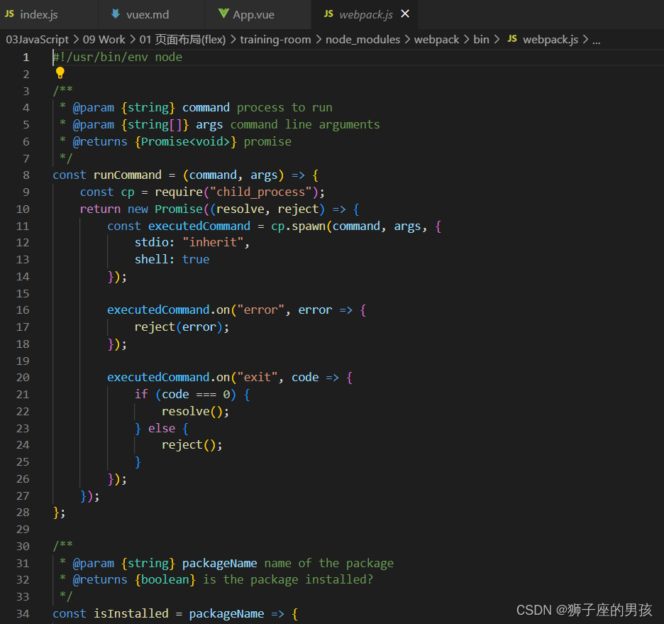Open training-room breadcrumb folder
Screen dimensions: 664x624
pyautogui.click(x=275, y=39)
